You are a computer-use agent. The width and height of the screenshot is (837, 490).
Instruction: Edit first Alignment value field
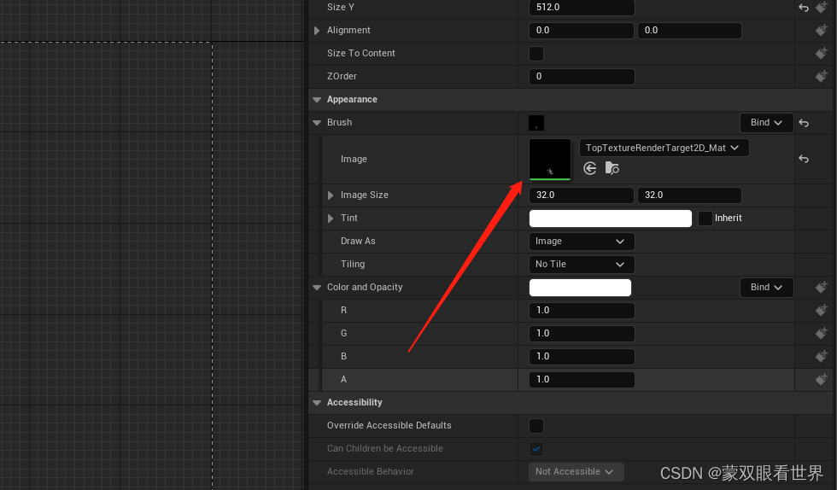click(x=582, y=31)
